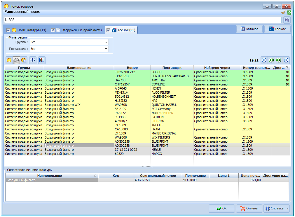Image resolution: width=295 pixels, height=217 pixels.
Task: Click the green up-arrow icon
Action: point(289,13)
